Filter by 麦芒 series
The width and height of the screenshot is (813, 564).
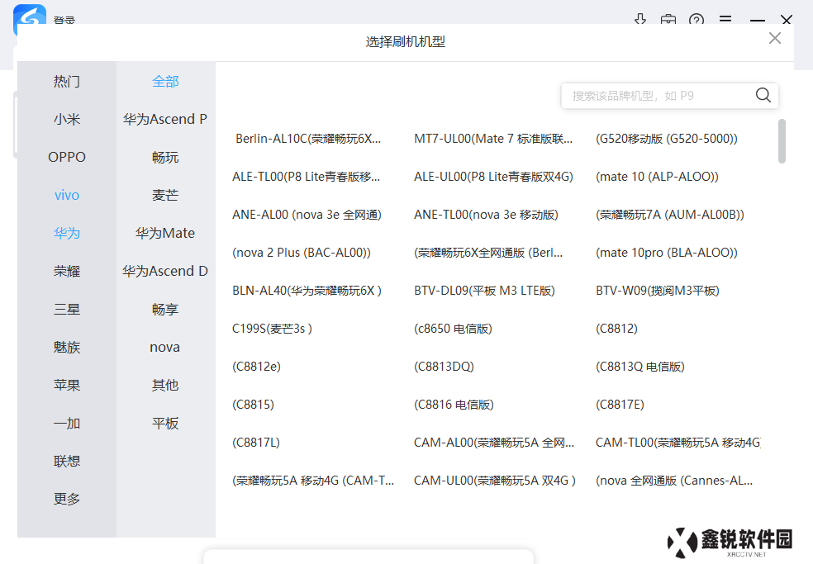pos(165,196)
